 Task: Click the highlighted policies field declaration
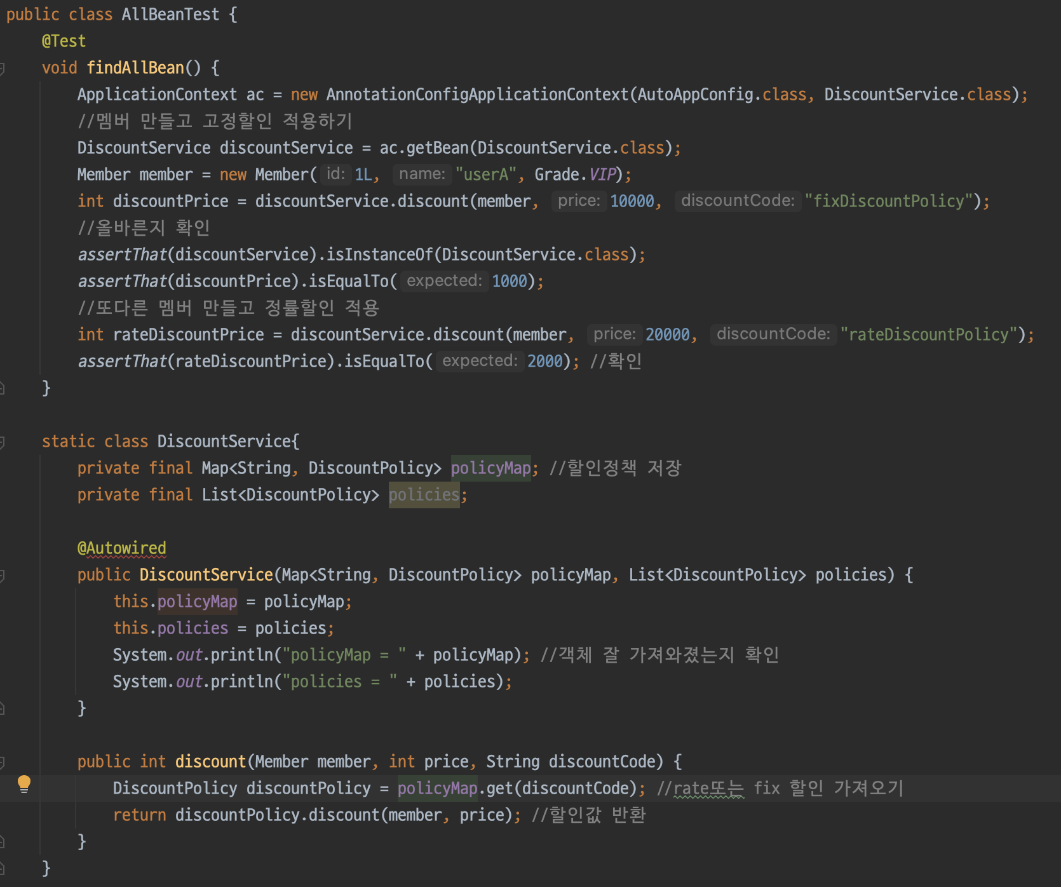pyautogui.click(x=424, y=495)
